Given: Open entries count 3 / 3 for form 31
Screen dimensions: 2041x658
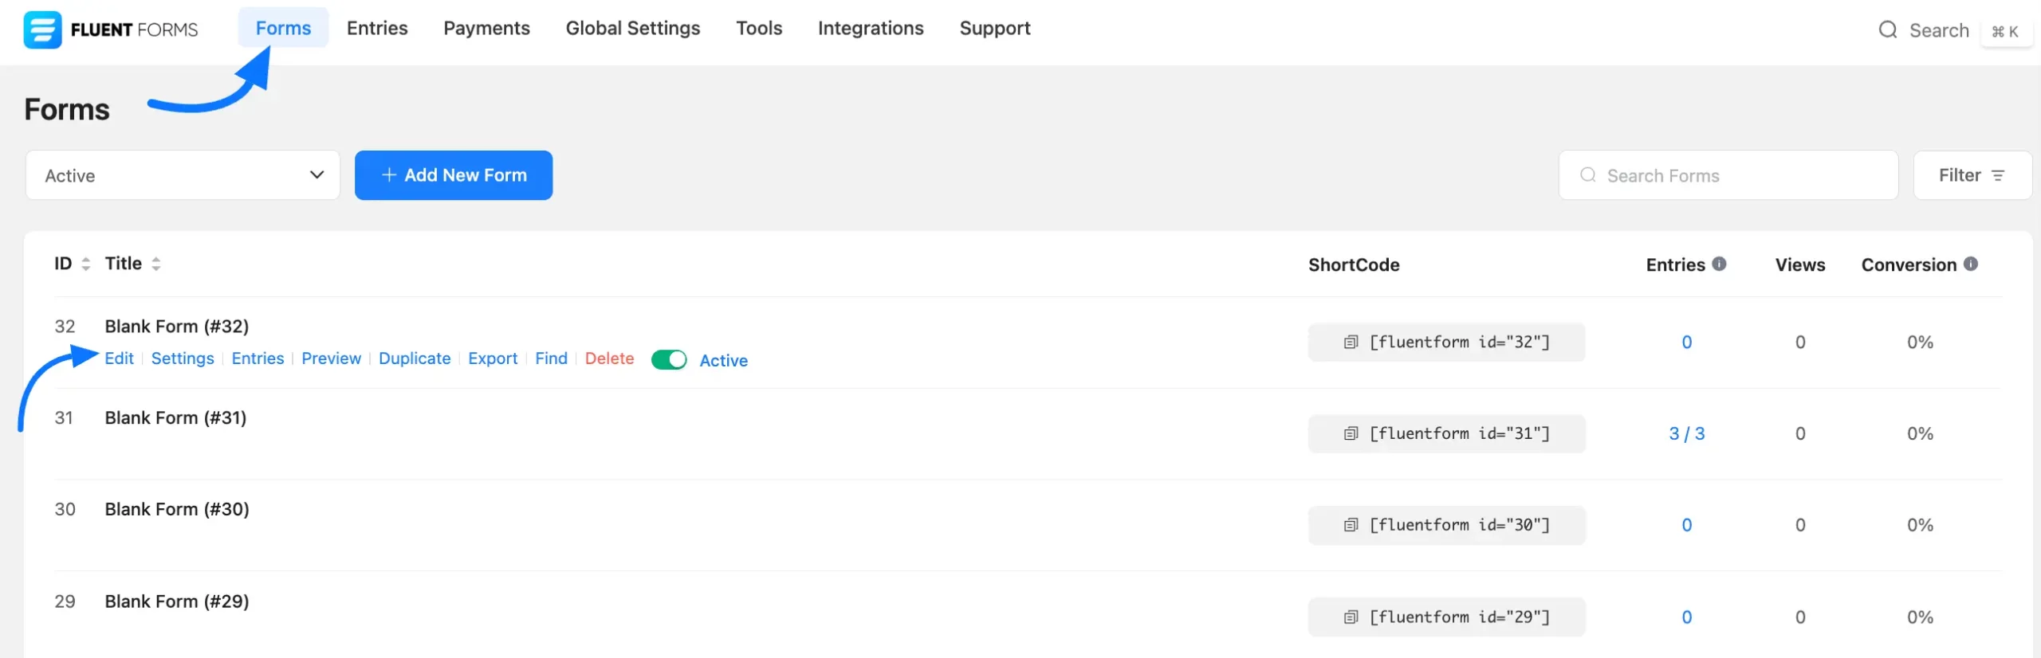Looking at the screenshot, I should (x=1686, y=434).
